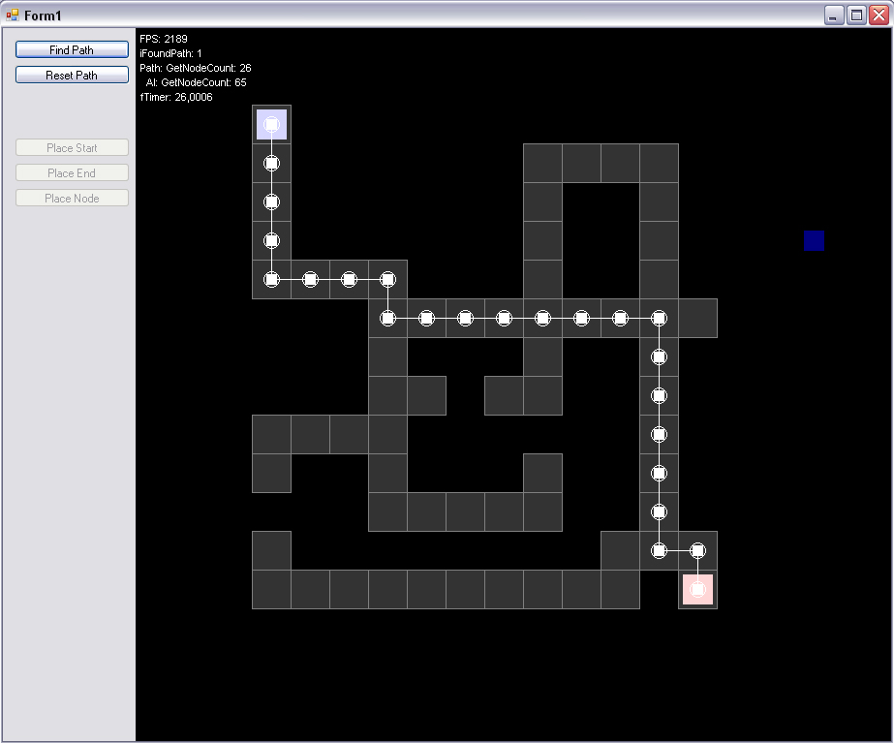Maximize the Form1 window
The height and width of the screenshot is (743, 894).
pos(856,15)
